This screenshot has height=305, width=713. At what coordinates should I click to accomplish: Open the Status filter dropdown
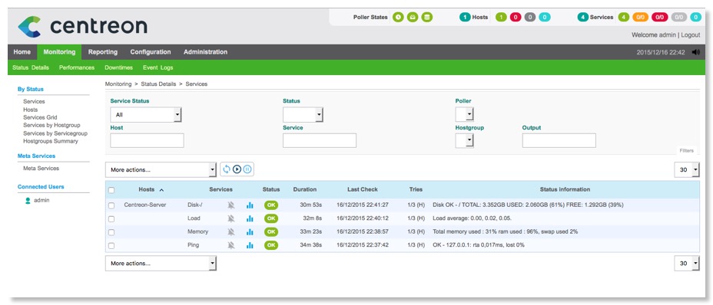pos(303,115)
